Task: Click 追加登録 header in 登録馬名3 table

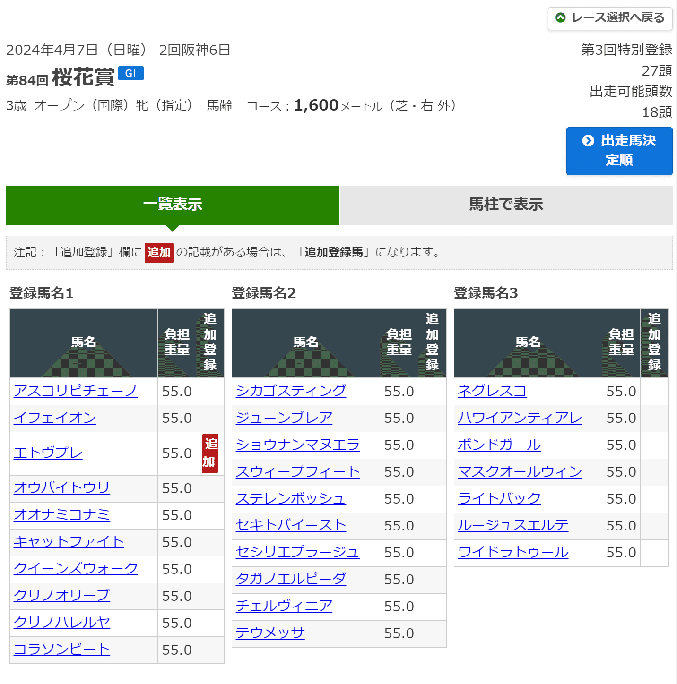Action: click(x=654, y=342)
